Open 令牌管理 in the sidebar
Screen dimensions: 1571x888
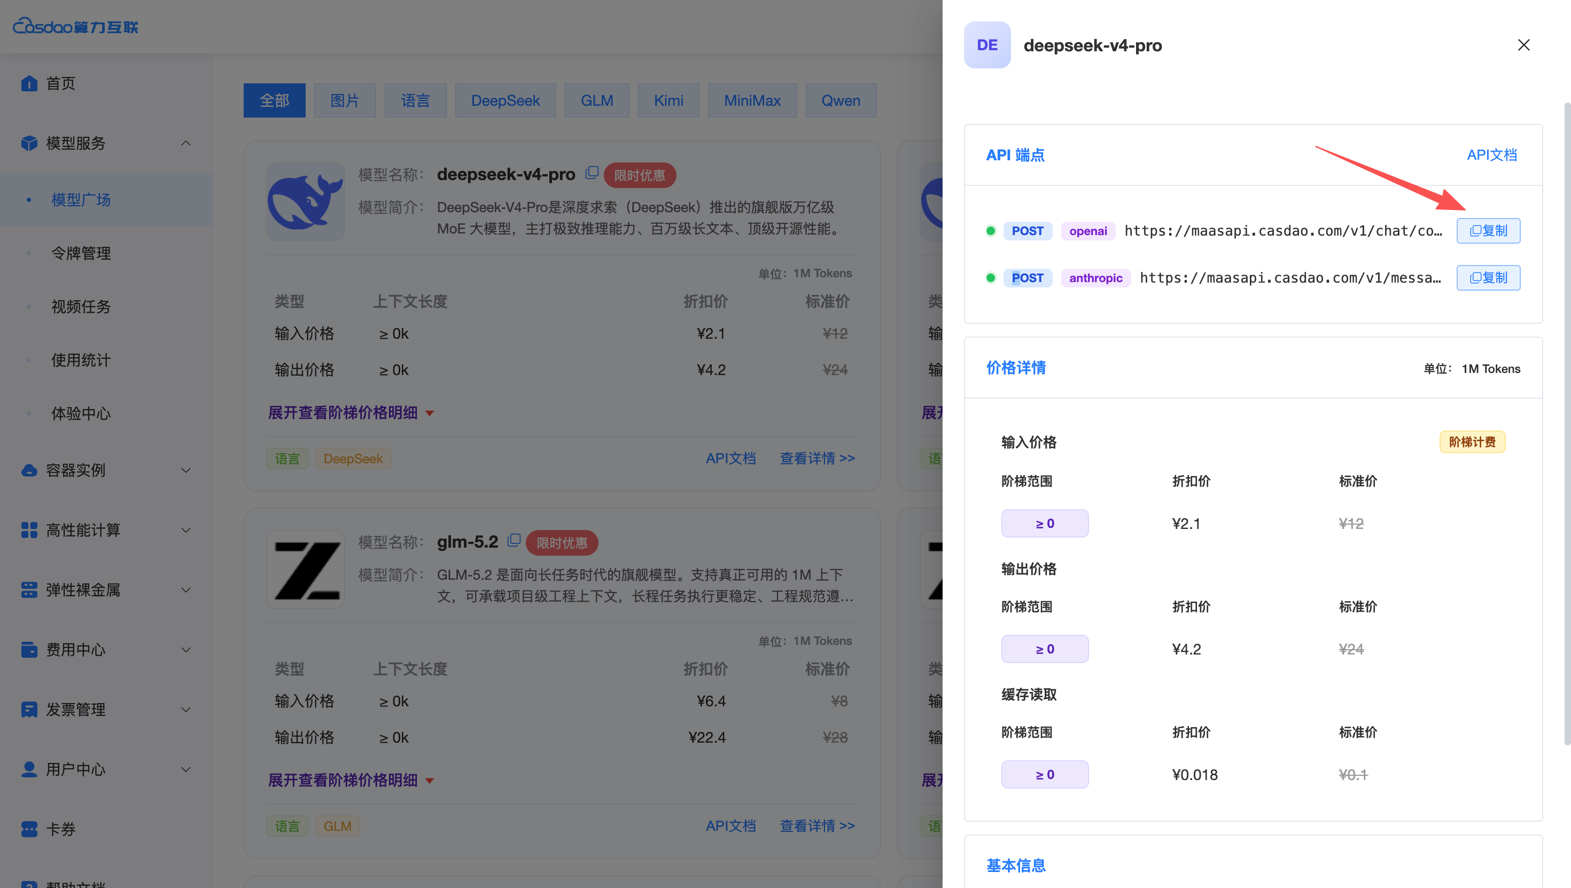(107, 253)
